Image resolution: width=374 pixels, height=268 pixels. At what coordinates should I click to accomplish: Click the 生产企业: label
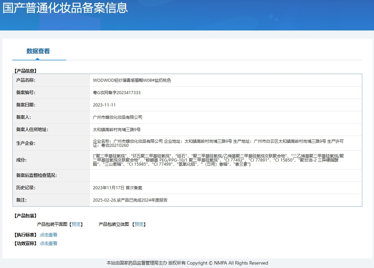coord(26,143)
